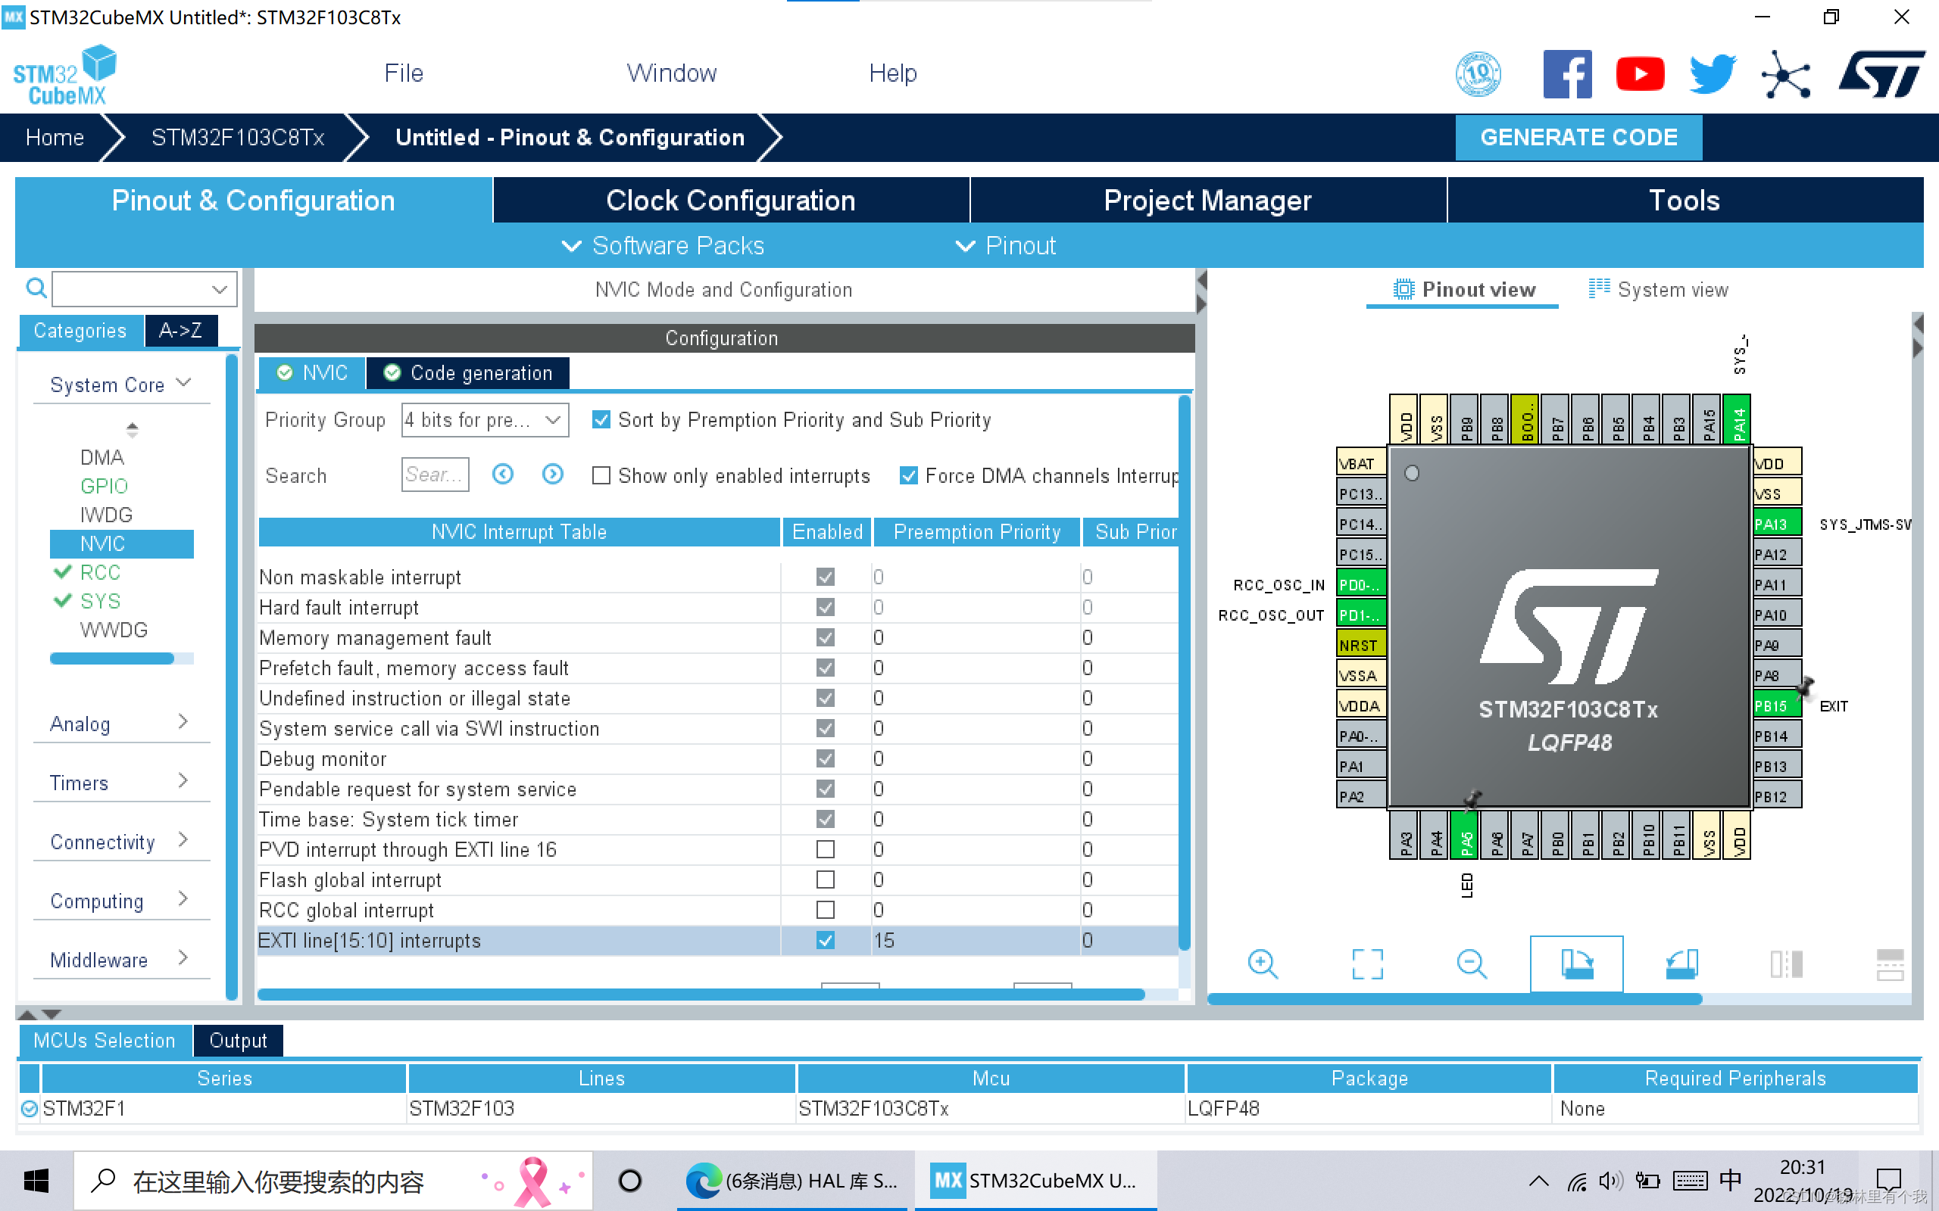Open the Output panel tab

238,1040
